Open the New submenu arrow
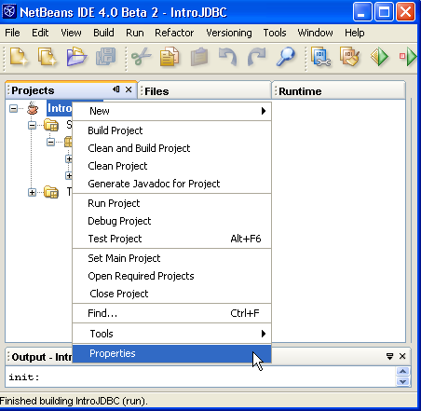Image resolution: width=421 pixels, height=411 pixels. click(x=264, y=111)
